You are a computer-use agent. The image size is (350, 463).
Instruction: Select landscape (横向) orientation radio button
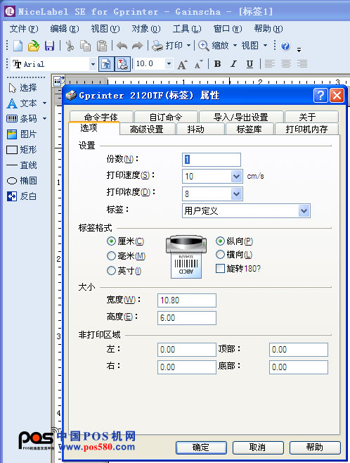click(x=220, y=254)
